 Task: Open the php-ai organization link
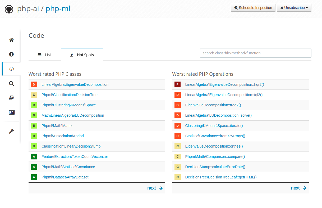28,9
